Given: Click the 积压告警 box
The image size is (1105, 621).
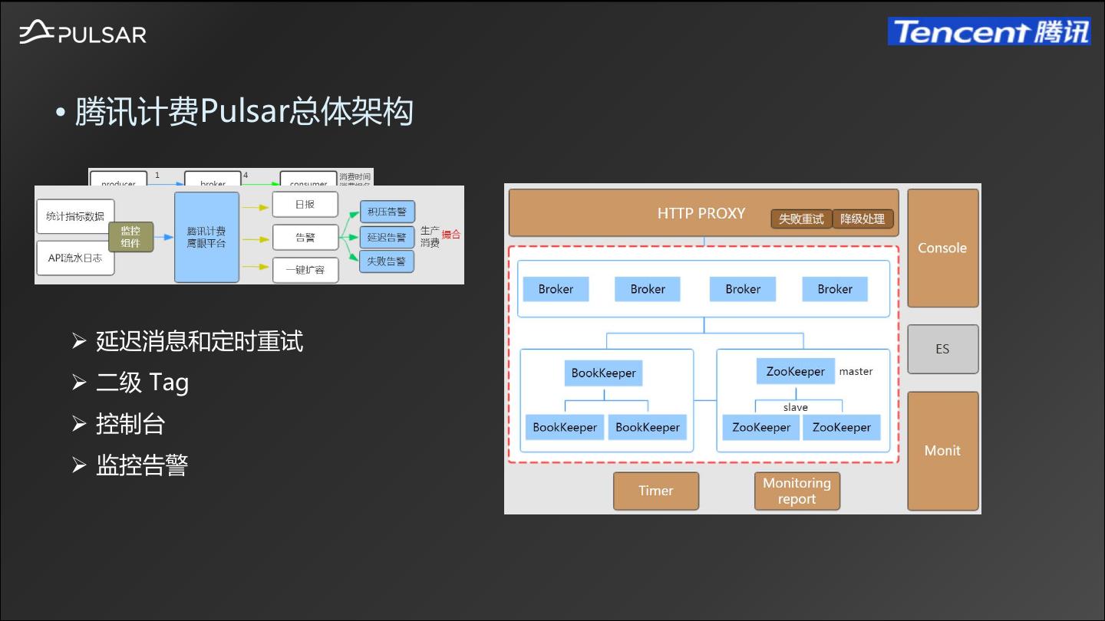Looking at the screenshot, I should (x=387, y=212).
